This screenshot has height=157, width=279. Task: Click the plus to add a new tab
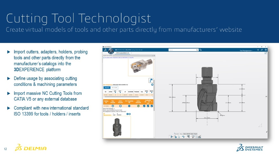(x=131, y=53)
